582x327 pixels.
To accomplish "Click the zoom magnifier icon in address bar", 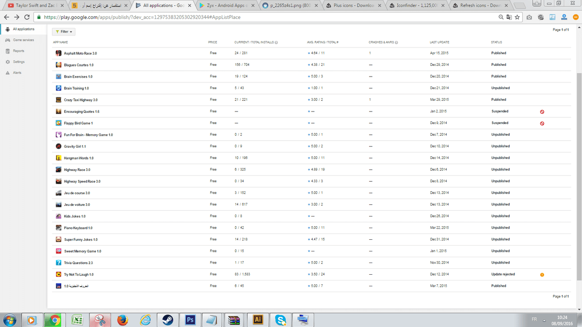I will coord(501,17).
